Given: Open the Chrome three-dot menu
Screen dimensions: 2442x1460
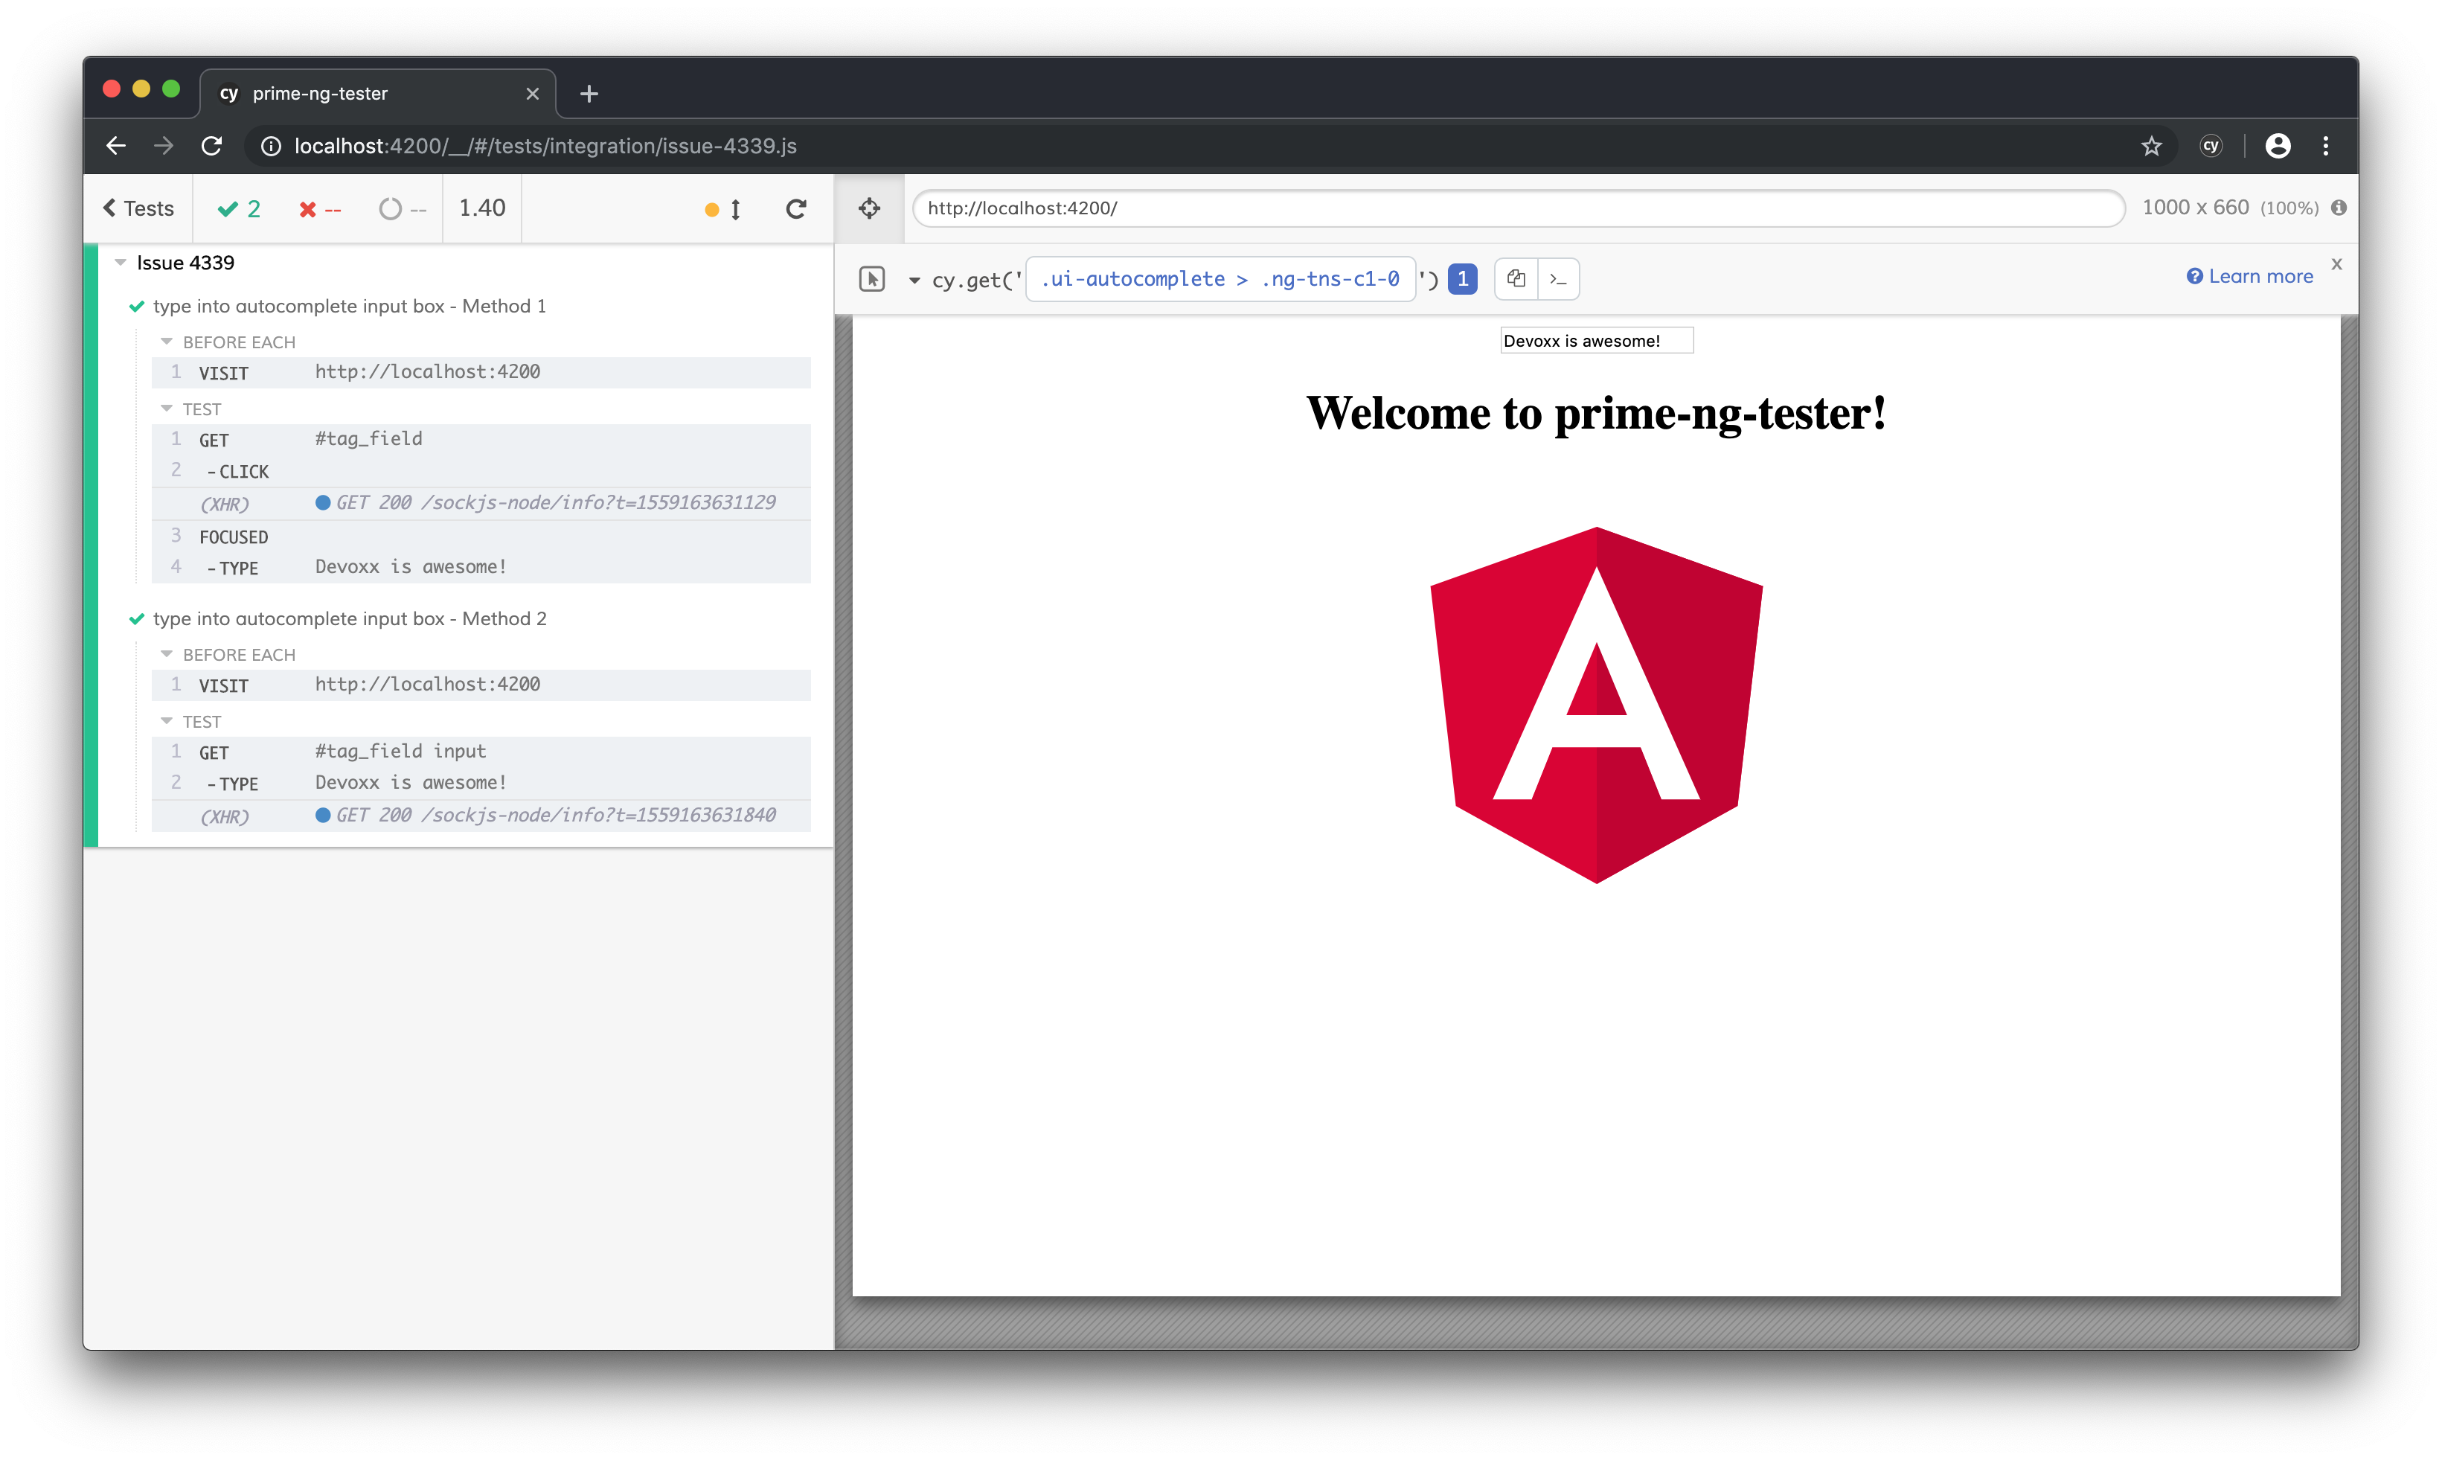Looking at the screenshot, I should pyautogui.click(x=2326, y=146).
